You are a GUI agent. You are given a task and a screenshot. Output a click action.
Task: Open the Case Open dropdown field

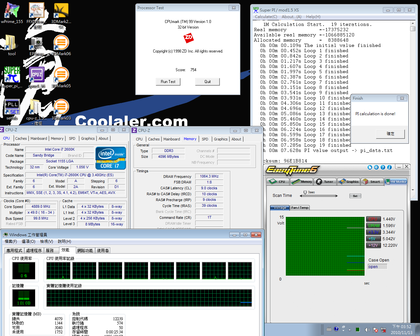click(x=377, y=267)
